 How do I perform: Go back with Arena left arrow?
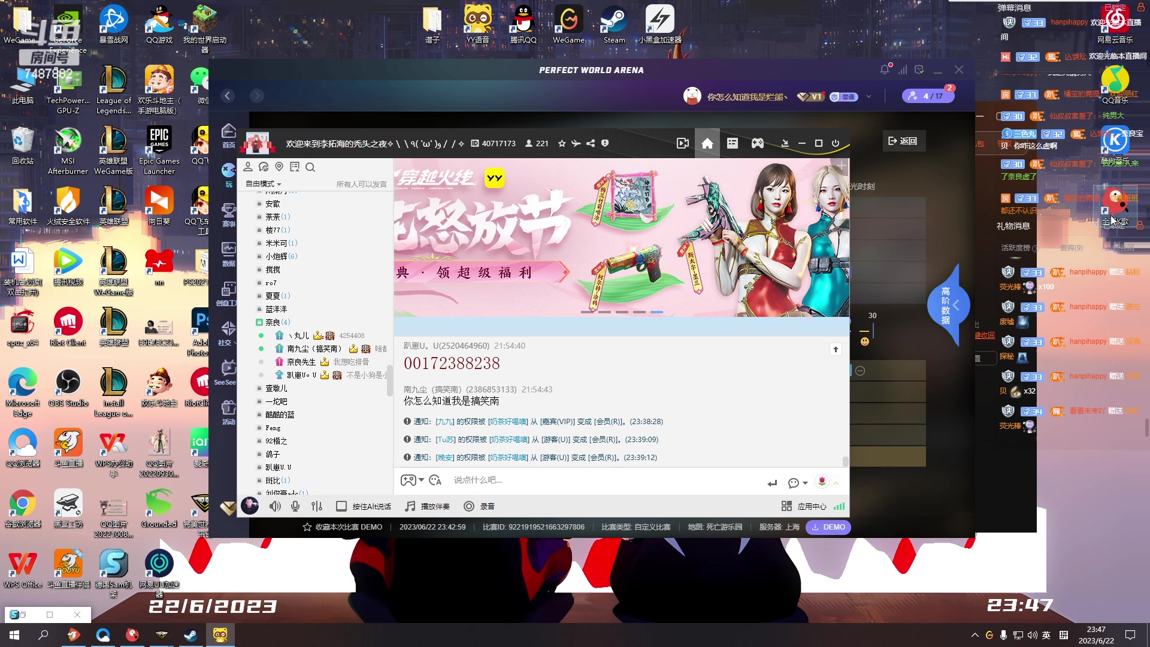(228, 96)
